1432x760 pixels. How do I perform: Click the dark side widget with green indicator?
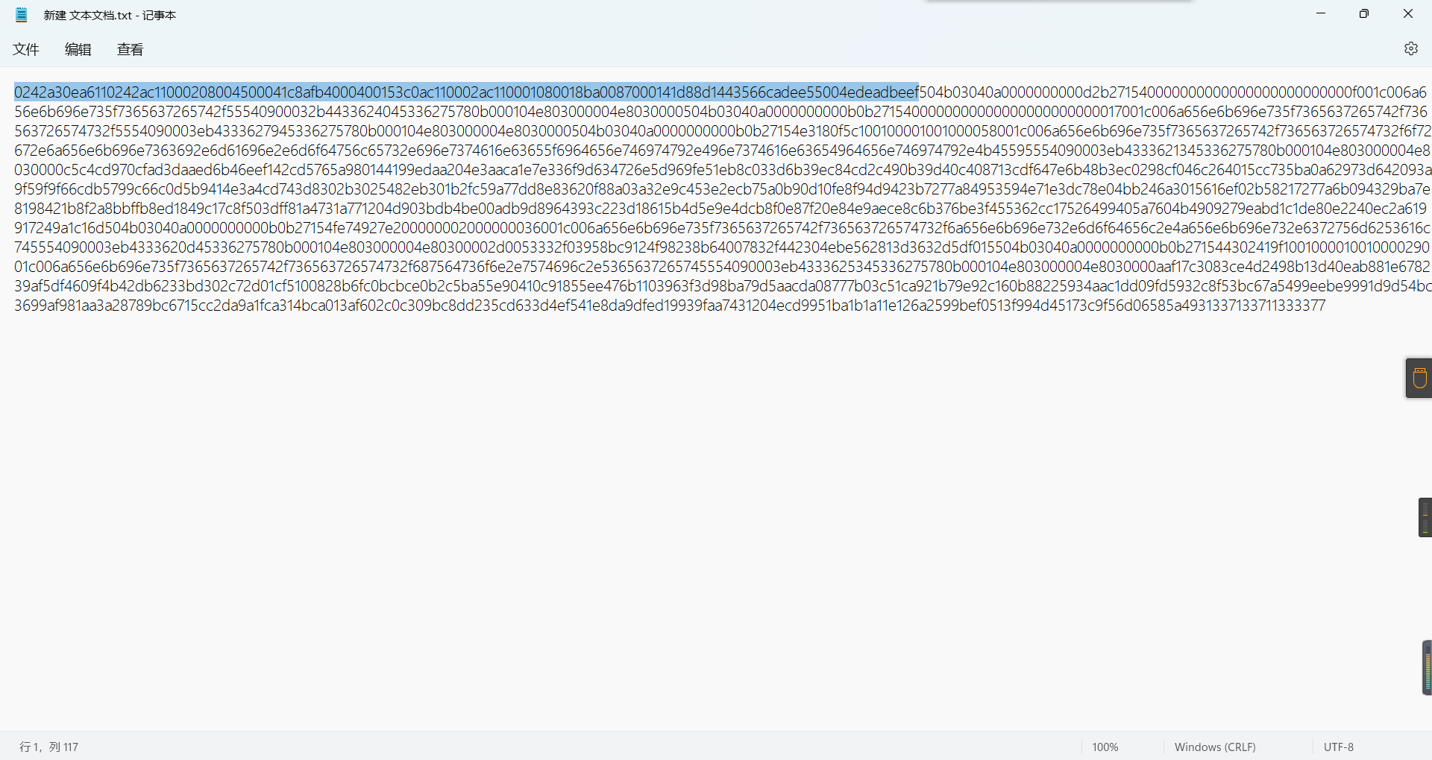(1425, 517)
